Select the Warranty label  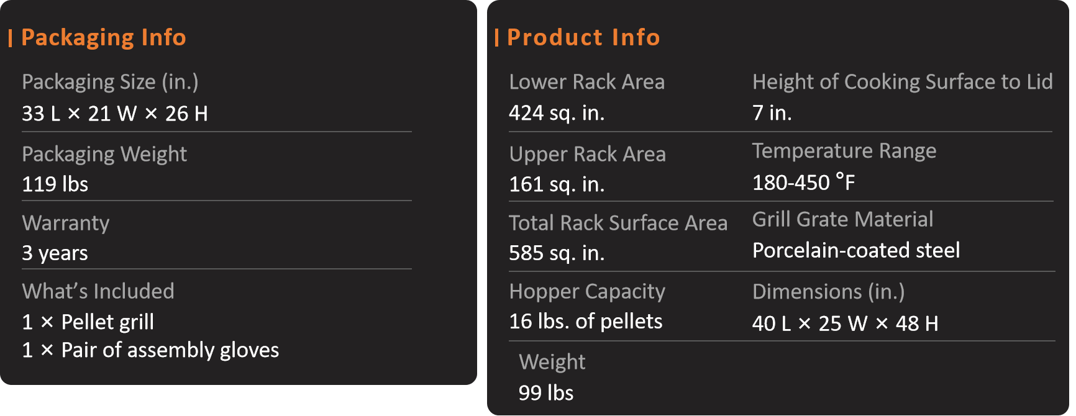click(66, 223)
